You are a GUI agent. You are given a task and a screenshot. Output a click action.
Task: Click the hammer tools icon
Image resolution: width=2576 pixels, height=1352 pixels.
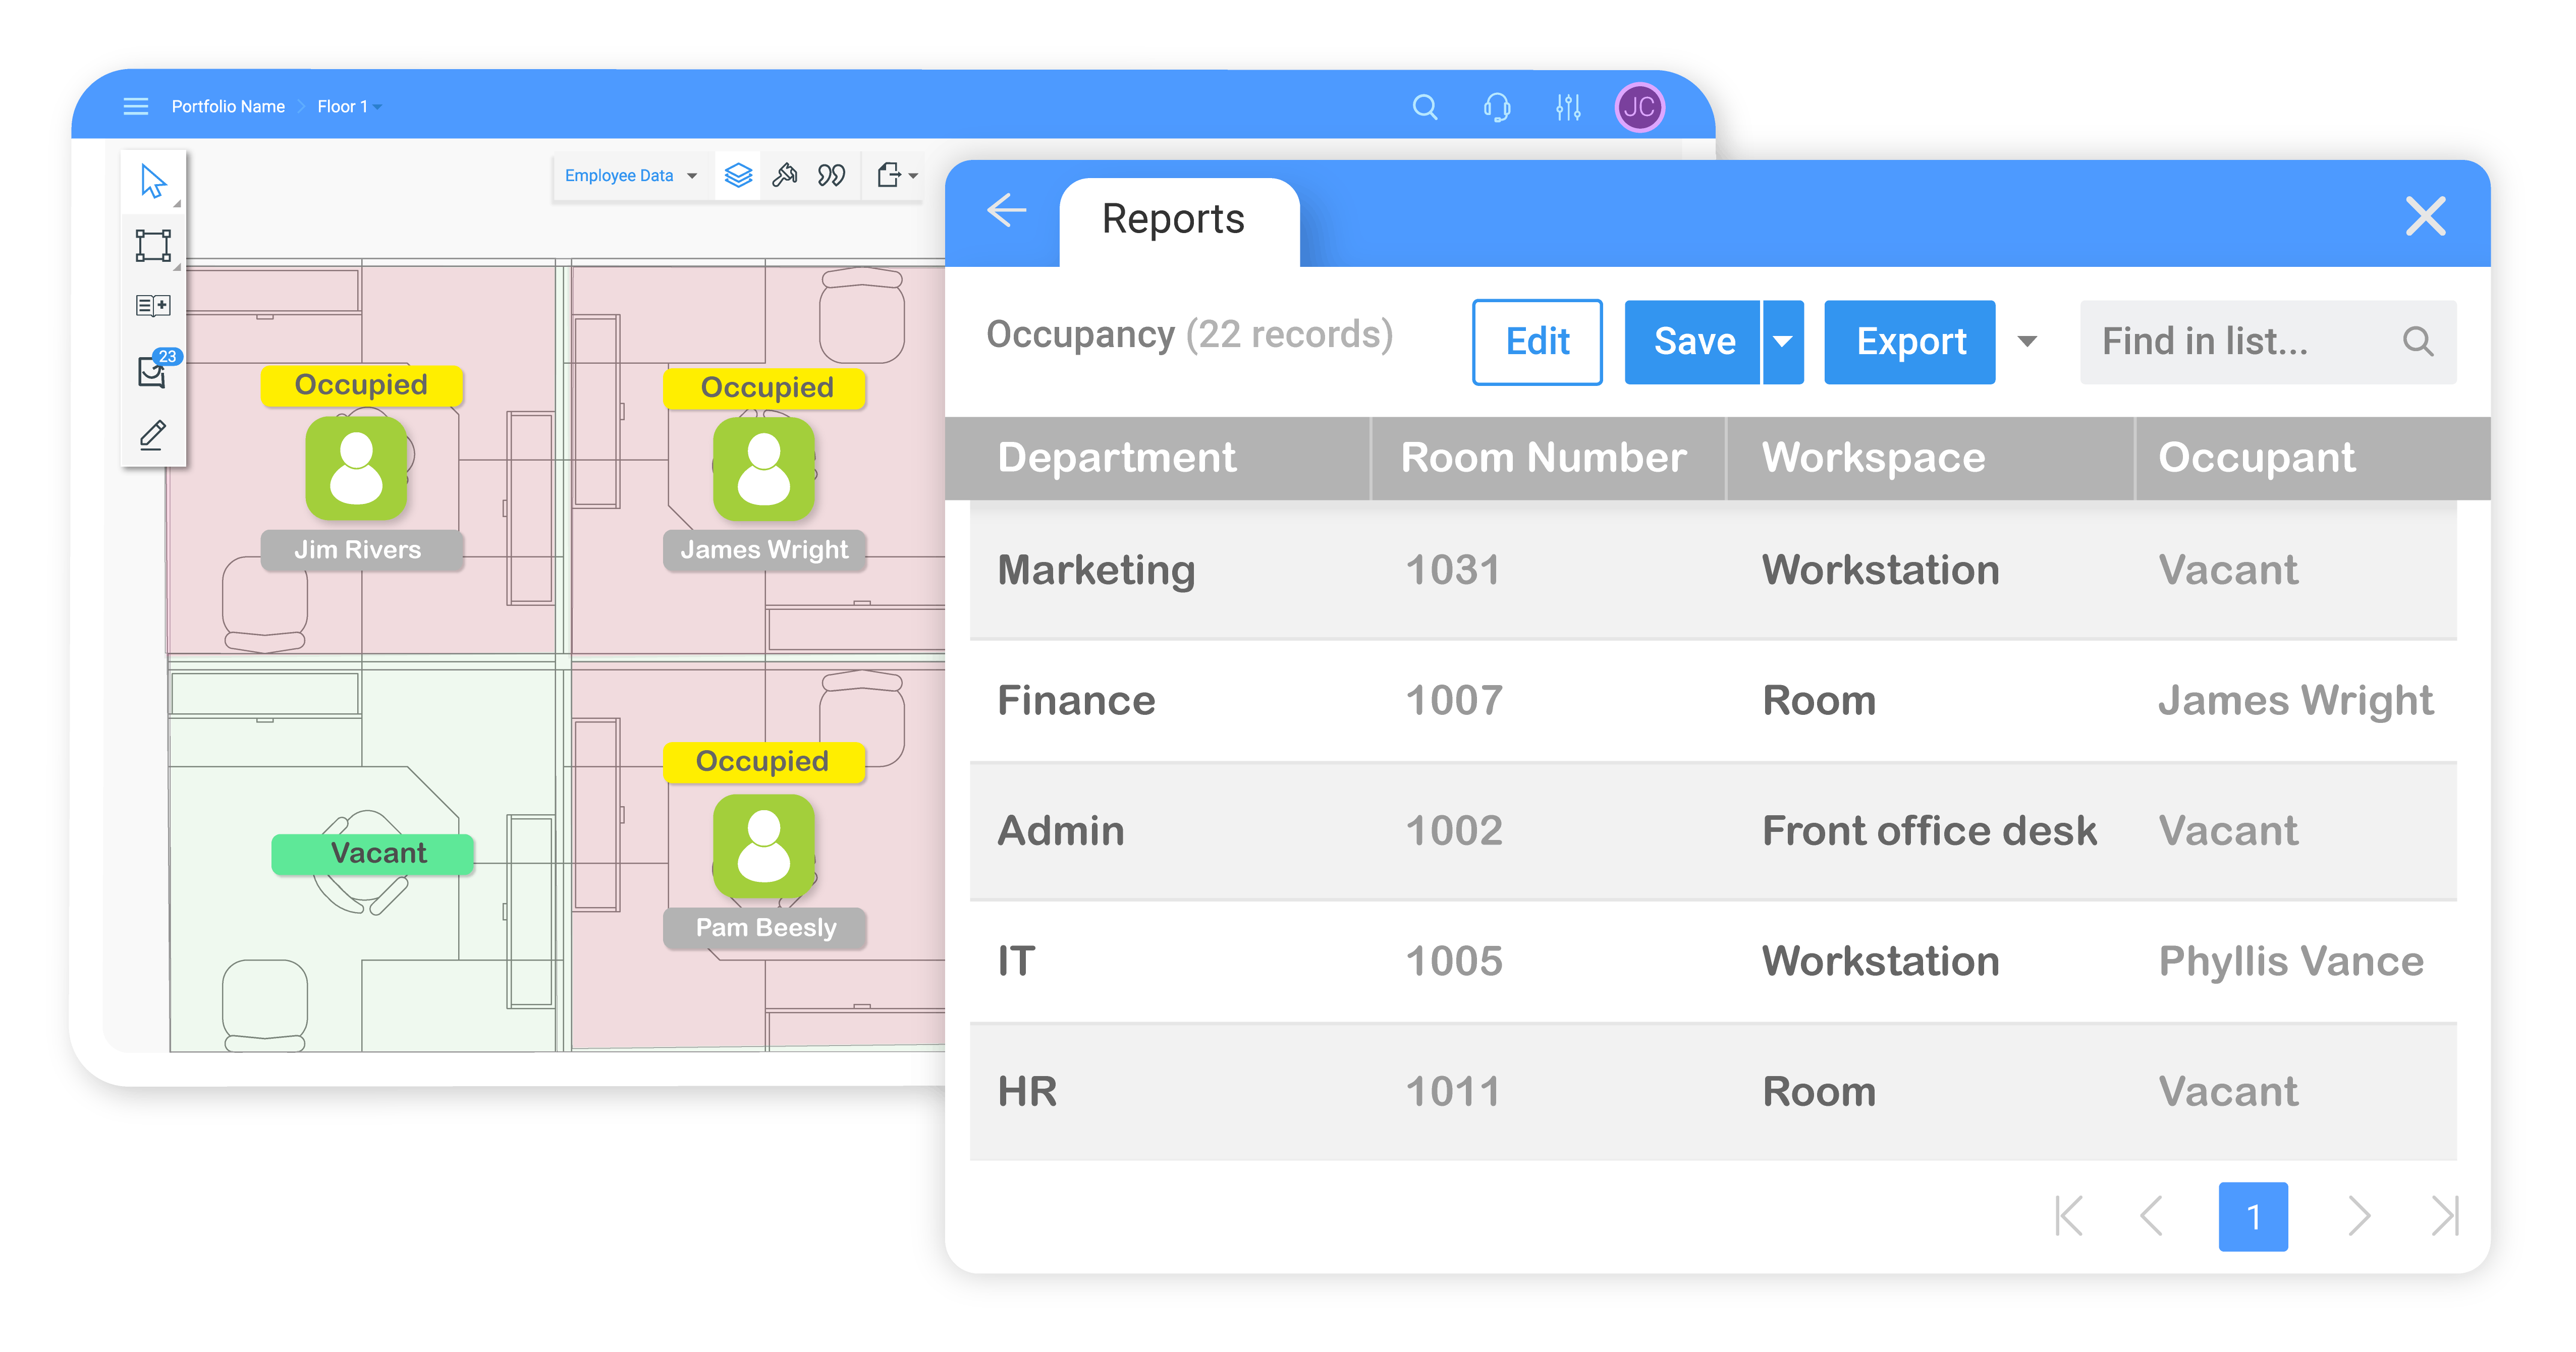pos(785,176)
